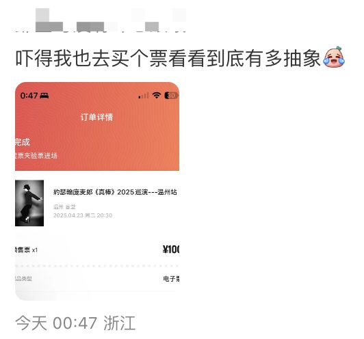Click the 浙江 location label
Screen dimensions: 364x339
pyautogui.click(x=120, y=323)
